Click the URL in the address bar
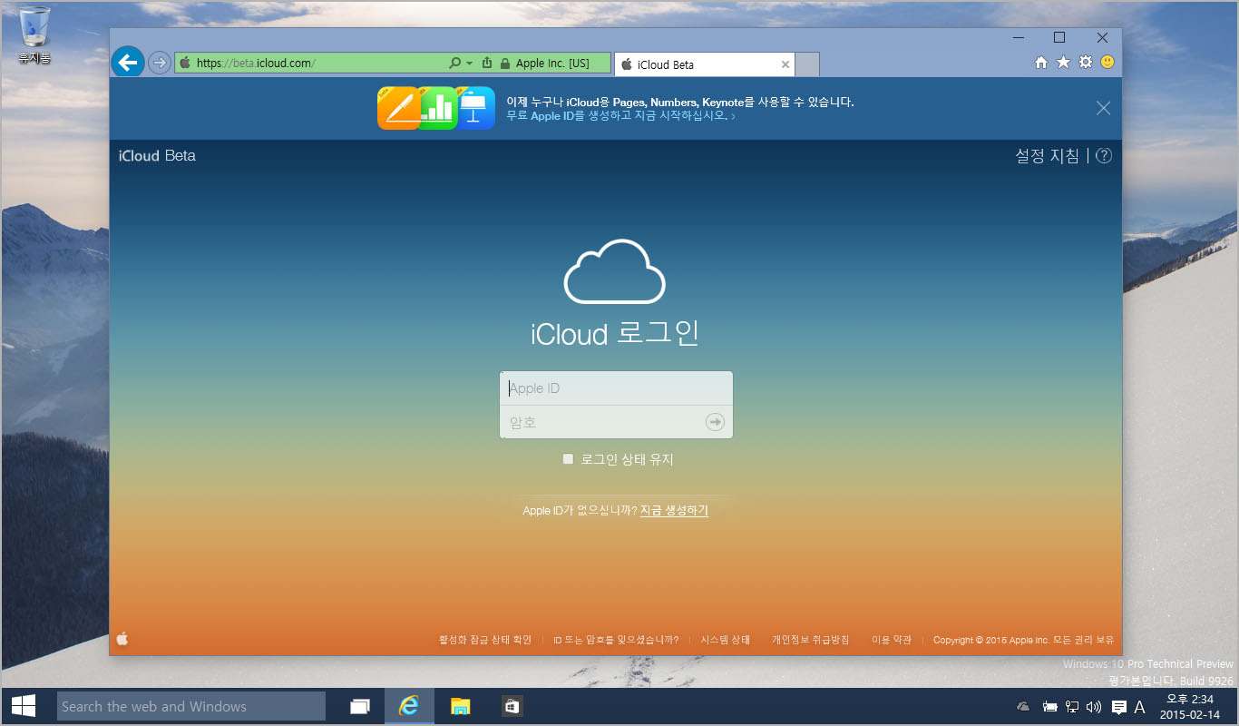The width and height of the screenshot is (1239, 726). tap(256, 64)
